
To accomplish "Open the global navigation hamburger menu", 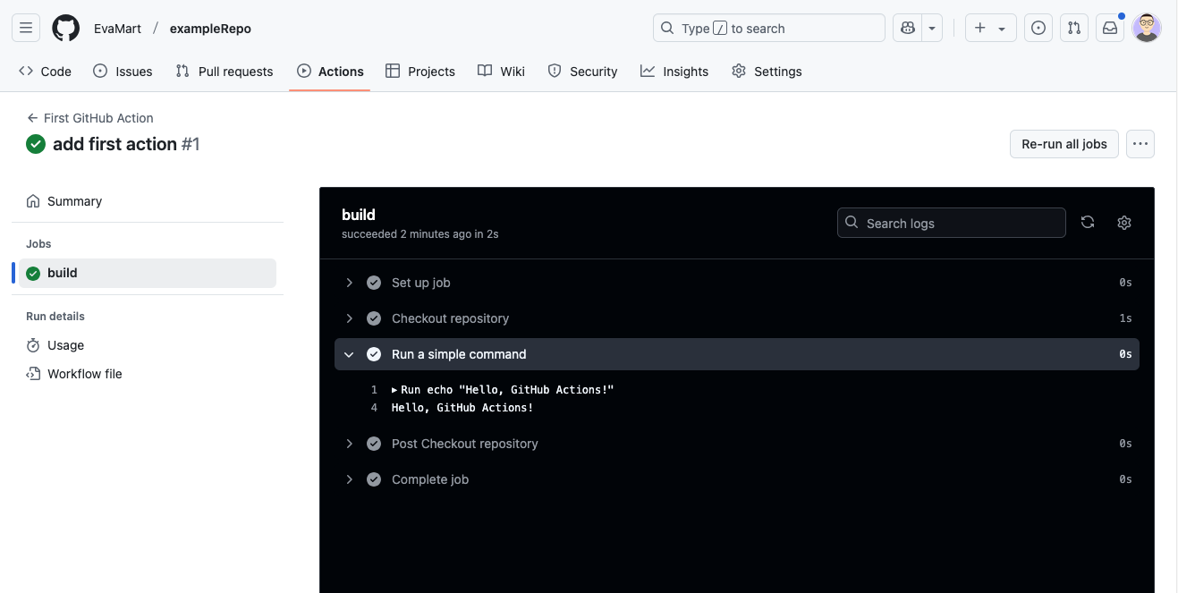I will tap(25, 27).
